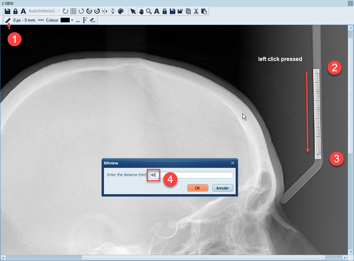Click the distance (mm) input field
This screenshot has width=354, height=261.
click(x=191, y=175)
